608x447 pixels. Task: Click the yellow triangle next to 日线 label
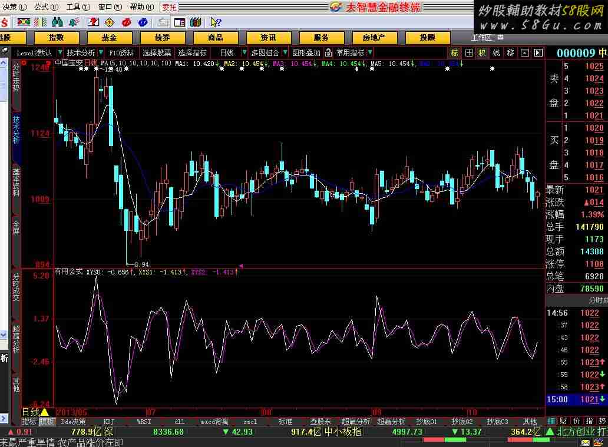point(45,412)
